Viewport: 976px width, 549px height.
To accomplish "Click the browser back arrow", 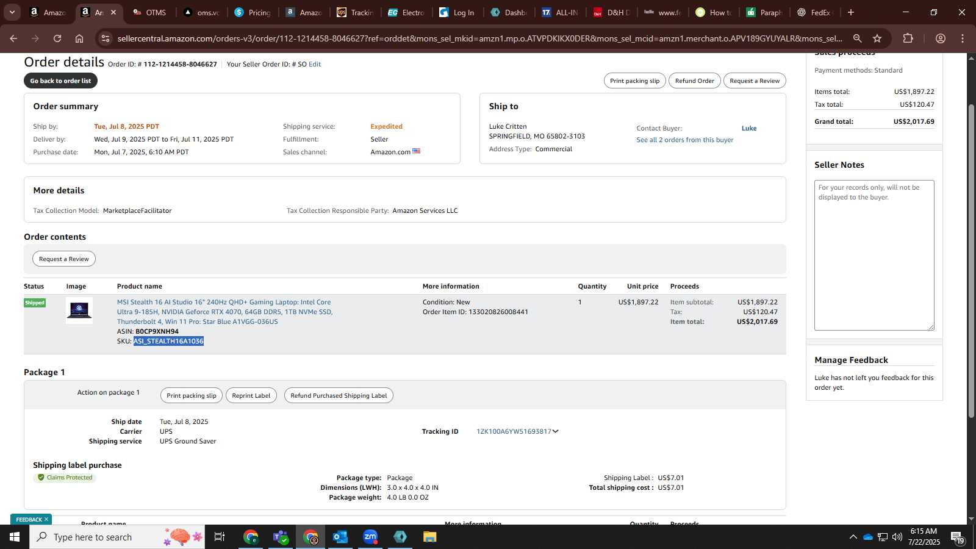I will point(13,38).
